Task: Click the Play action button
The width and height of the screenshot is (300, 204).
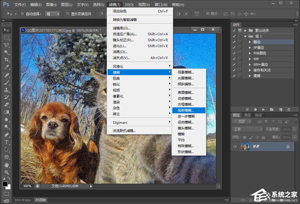Action: pyautogui.click(x=263, y=109)
